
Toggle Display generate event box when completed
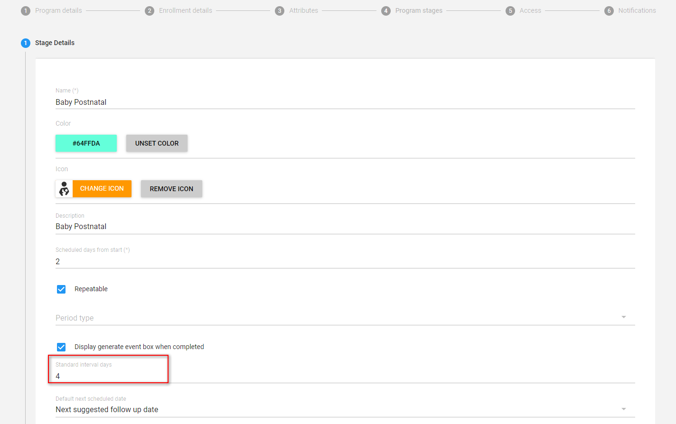(61, 347)
